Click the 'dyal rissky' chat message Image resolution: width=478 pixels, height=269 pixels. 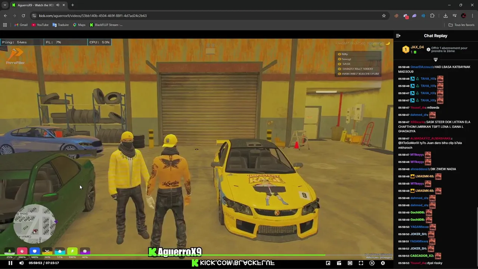[435, 263]
